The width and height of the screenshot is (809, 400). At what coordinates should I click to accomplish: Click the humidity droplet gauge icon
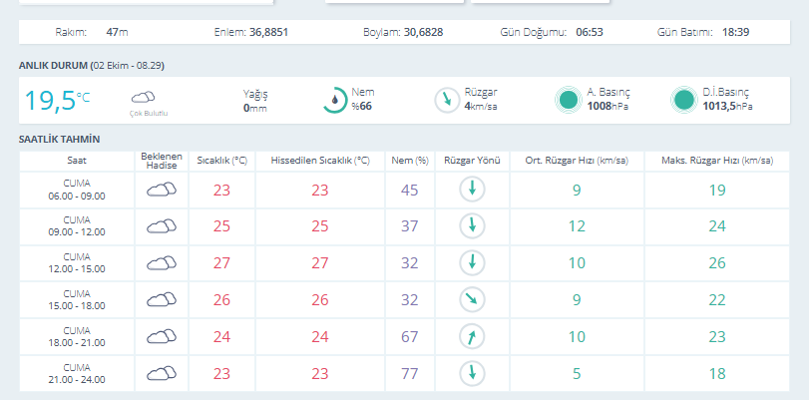click(x=335, y=100)
